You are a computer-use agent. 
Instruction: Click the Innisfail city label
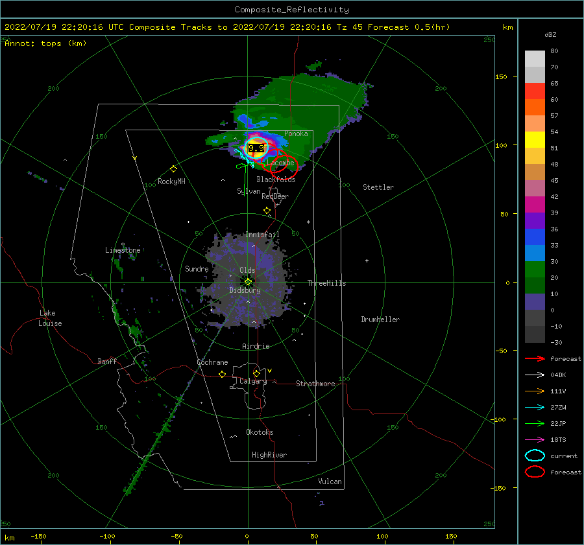coord(262,235)
